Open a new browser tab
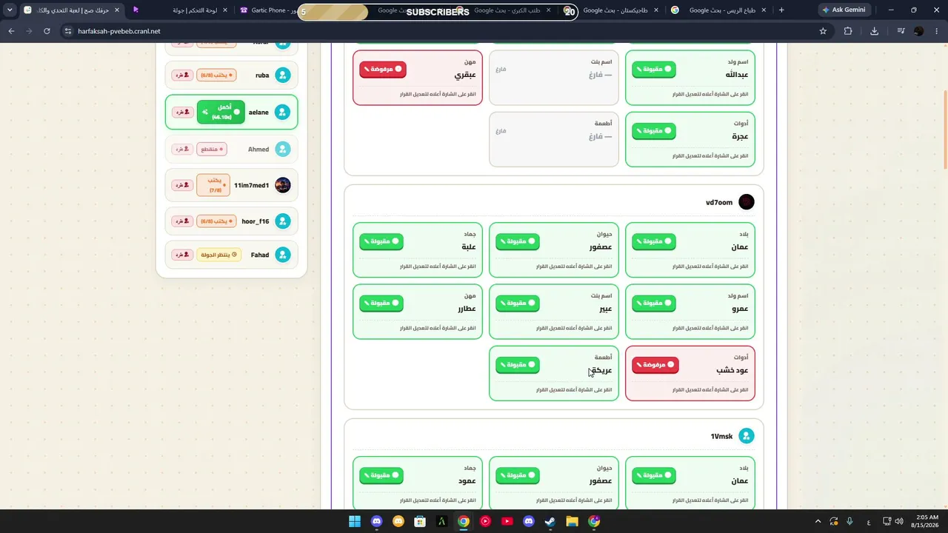This screenshot has width=948, height=533. pos(781,10)
